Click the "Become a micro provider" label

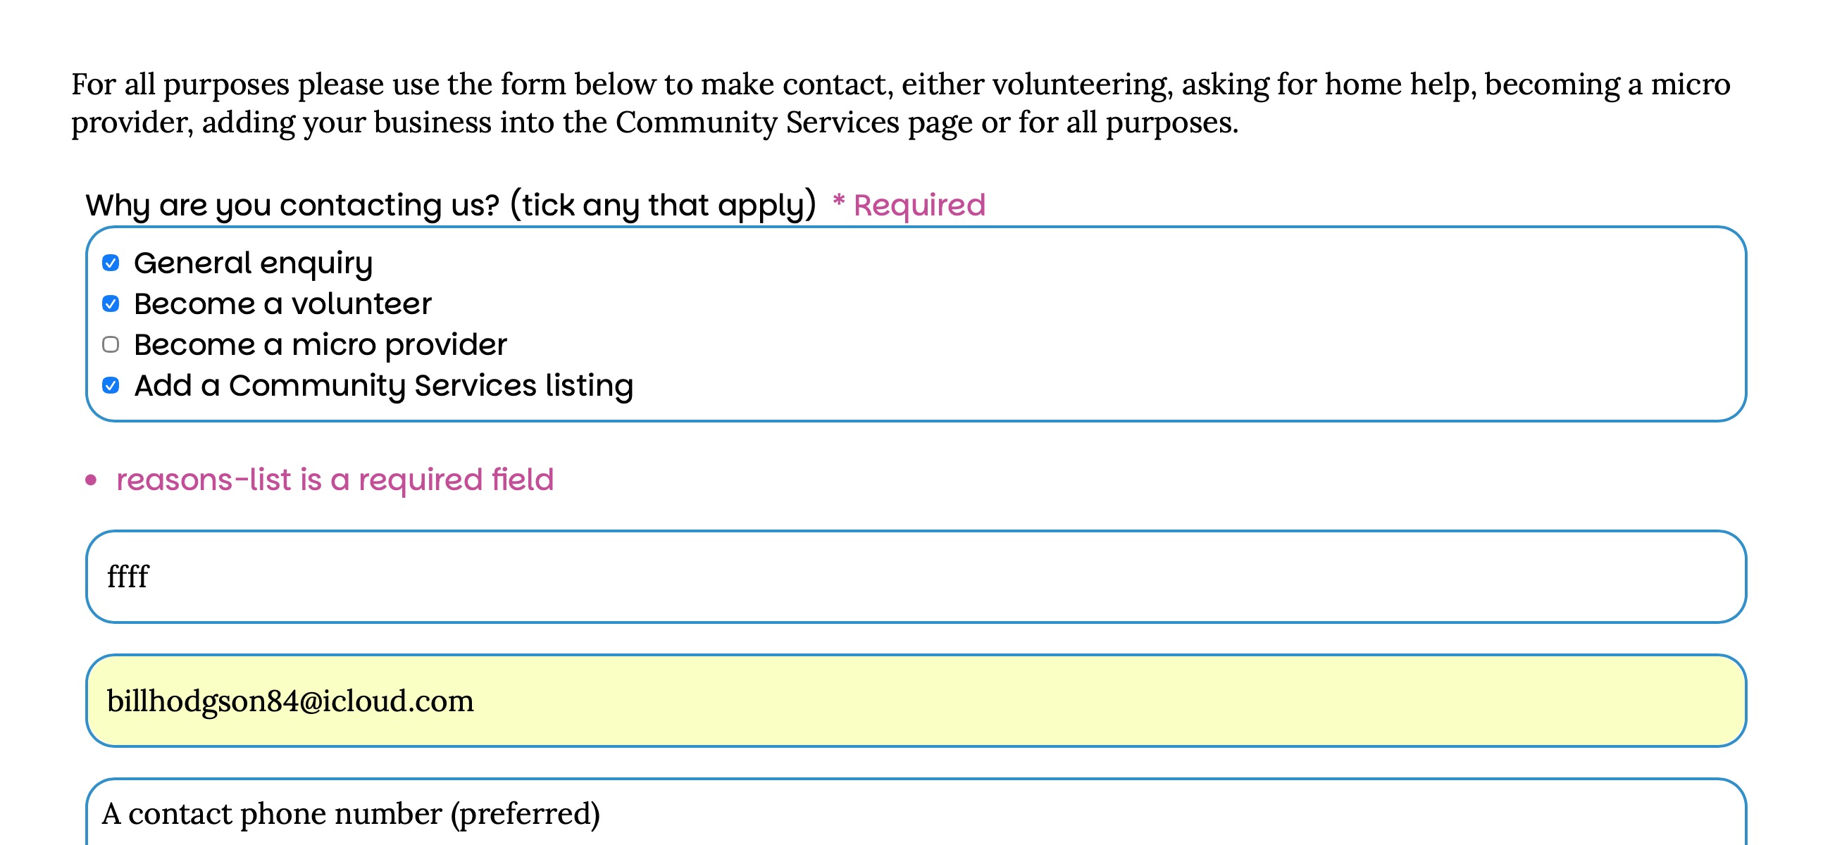pos(320,344)
